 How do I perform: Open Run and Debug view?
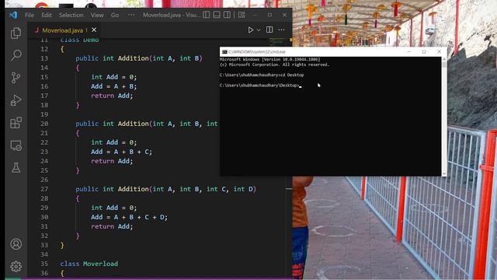(x=16, y=100)
